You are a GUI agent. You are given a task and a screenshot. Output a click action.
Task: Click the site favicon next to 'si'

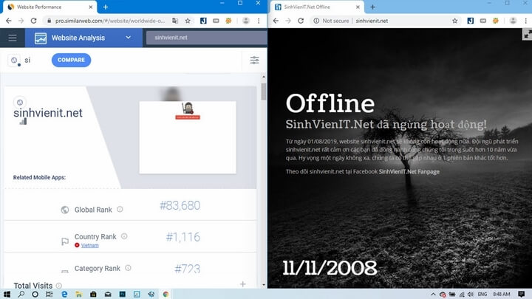(14, 60)
